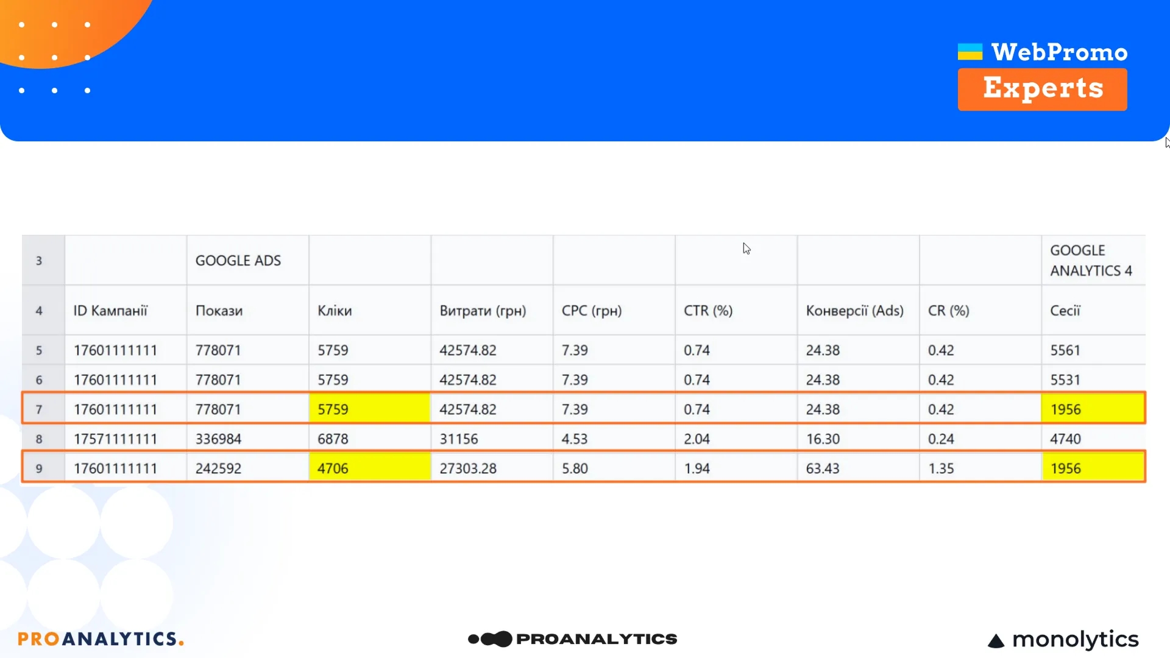Screen dimensions: 1170x658
Task: Click the Конверсії (Ads) column header
Action: click(854, 311)
